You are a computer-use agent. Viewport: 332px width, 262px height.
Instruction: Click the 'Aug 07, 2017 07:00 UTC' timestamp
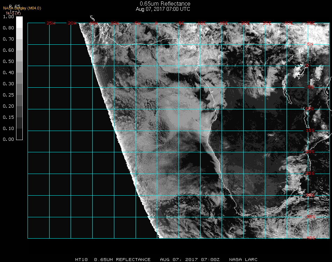click(x=163, y=9)
